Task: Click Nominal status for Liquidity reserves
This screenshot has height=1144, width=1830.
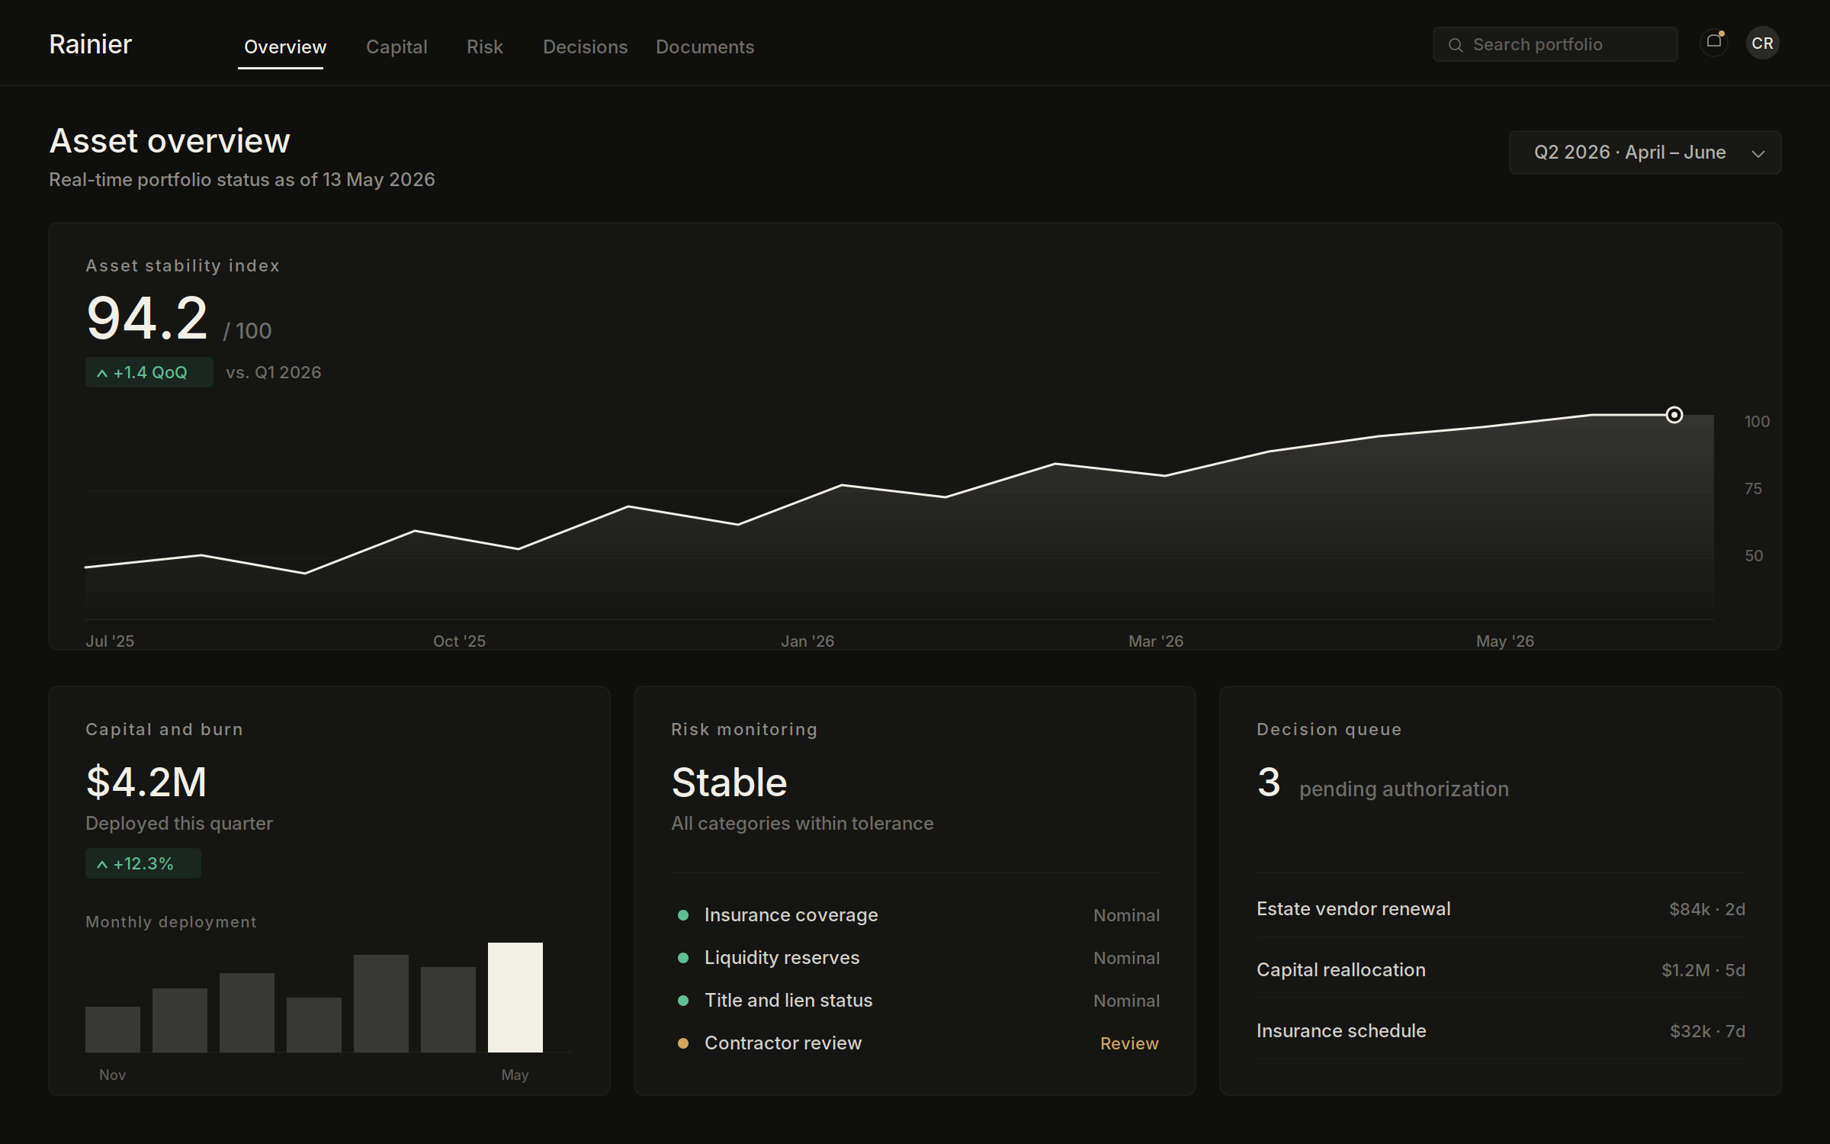Action: [x=1126, y=958]
